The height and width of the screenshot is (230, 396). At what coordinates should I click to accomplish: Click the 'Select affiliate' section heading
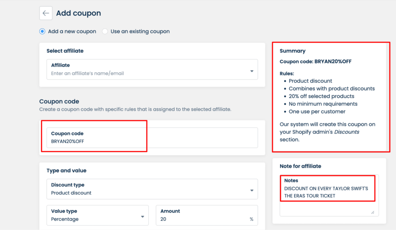[x=65, y=51]
